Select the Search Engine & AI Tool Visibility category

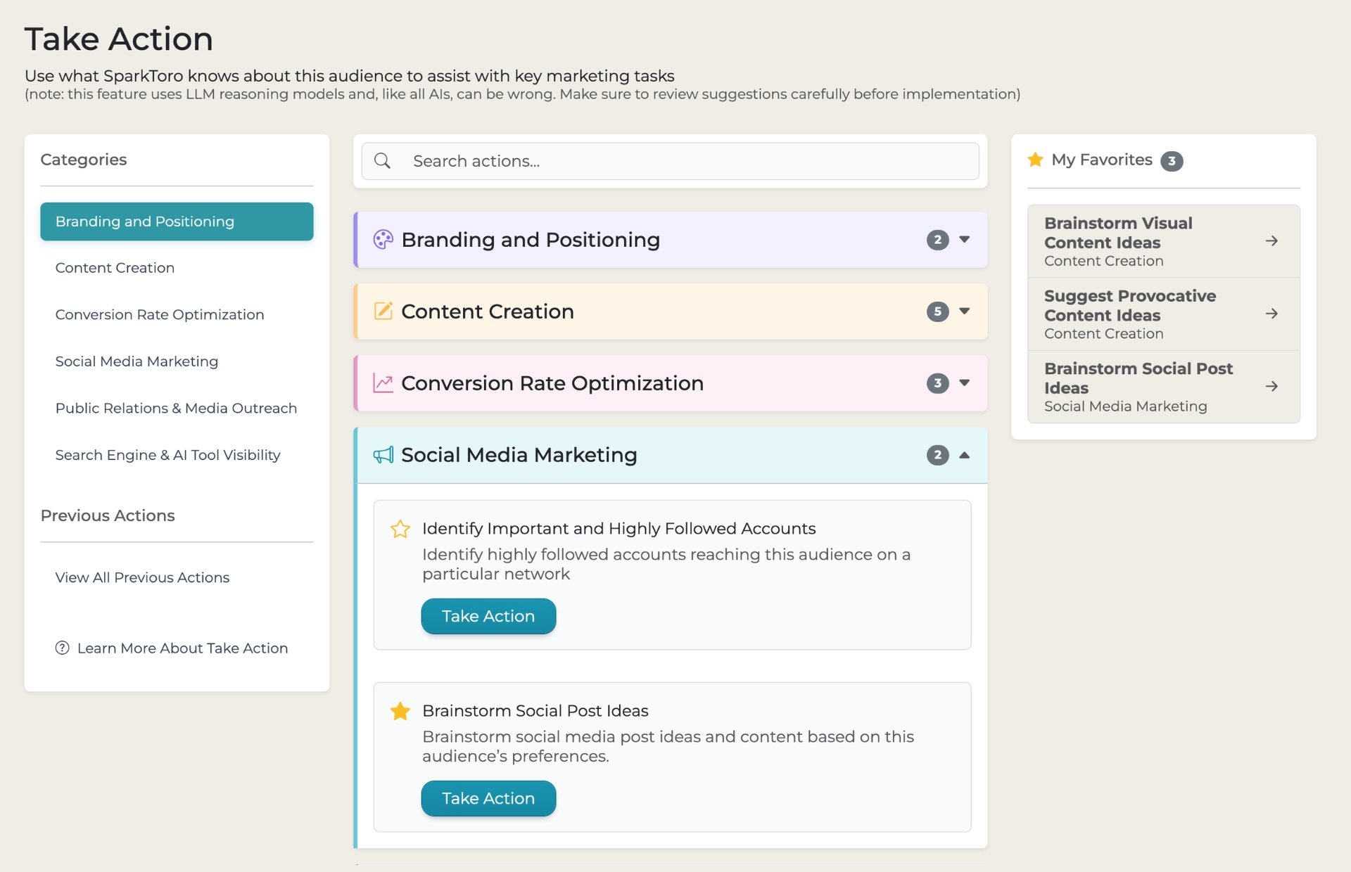click(167, 455)
